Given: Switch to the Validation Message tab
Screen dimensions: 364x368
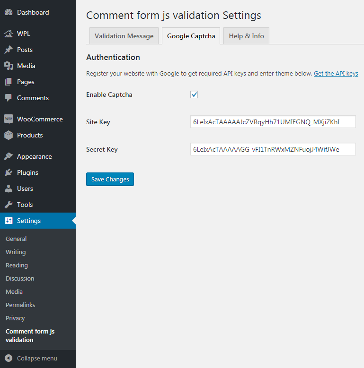Looking at the screenshot, I should [124, 36].
